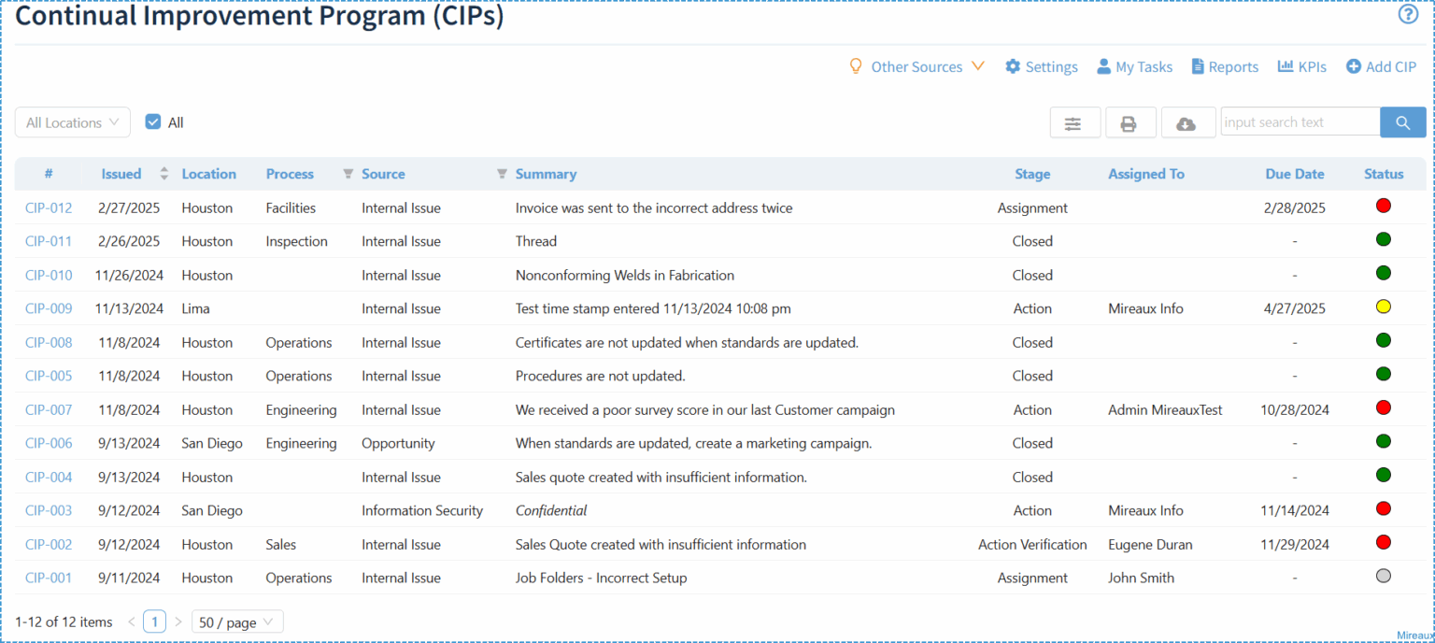Click the green status dot for CIP-011

tap(1384, 239)
